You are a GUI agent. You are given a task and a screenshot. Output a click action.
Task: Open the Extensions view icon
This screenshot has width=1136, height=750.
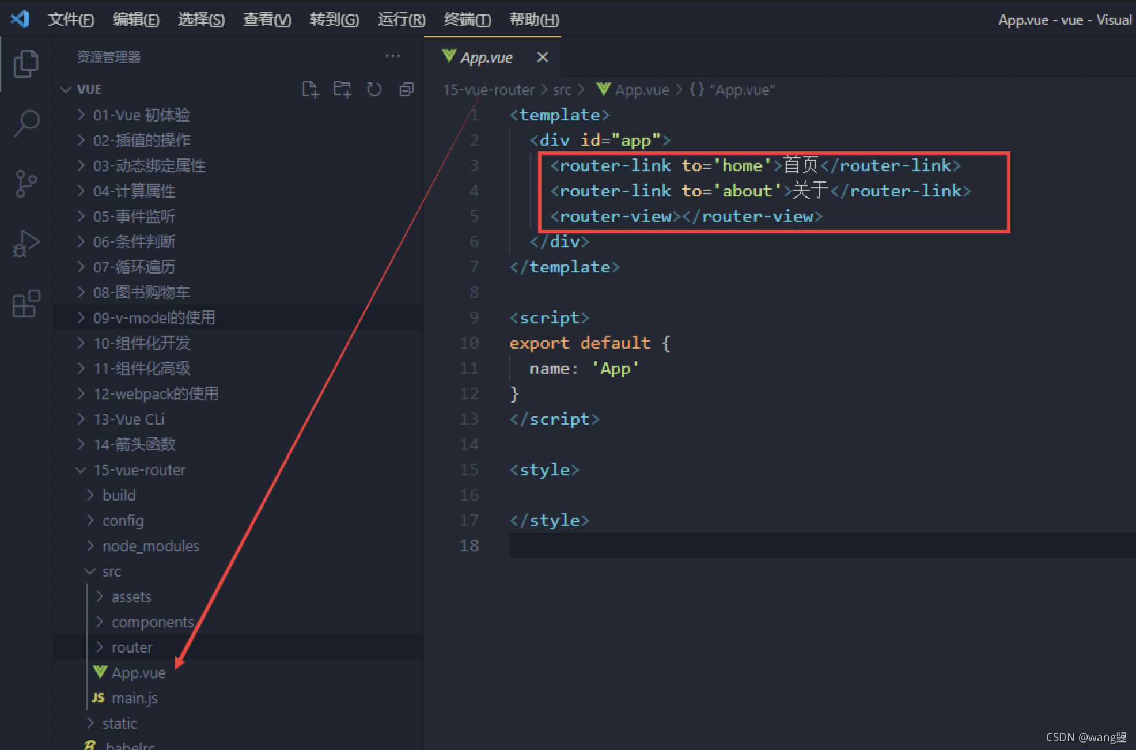26,304
